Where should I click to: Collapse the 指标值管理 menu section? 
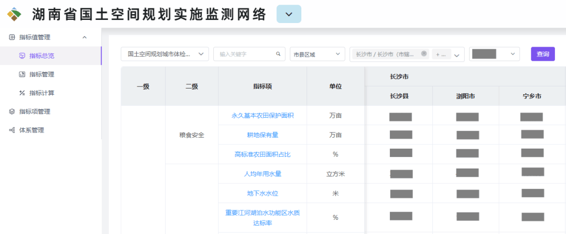click(85, 37)
